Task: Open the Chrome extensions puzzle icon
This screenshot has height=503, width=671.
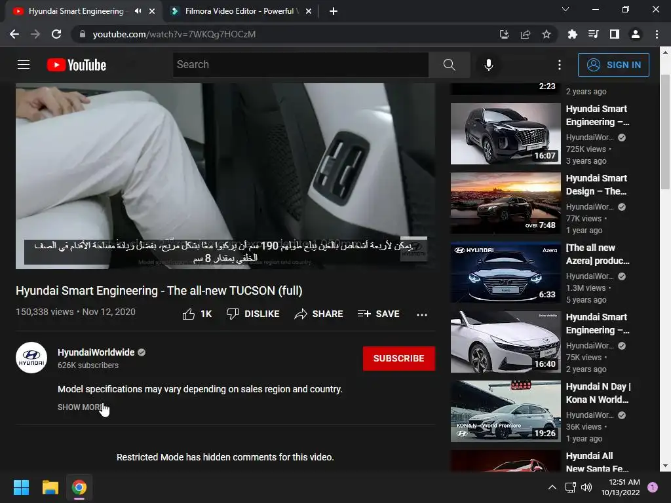Action: tap(572, 34)
